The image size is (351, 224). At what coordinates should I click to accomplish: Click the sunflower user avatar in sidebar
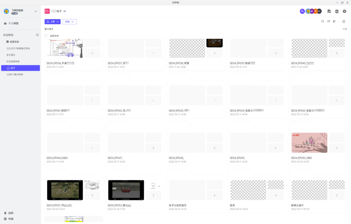tap(6, 11)
